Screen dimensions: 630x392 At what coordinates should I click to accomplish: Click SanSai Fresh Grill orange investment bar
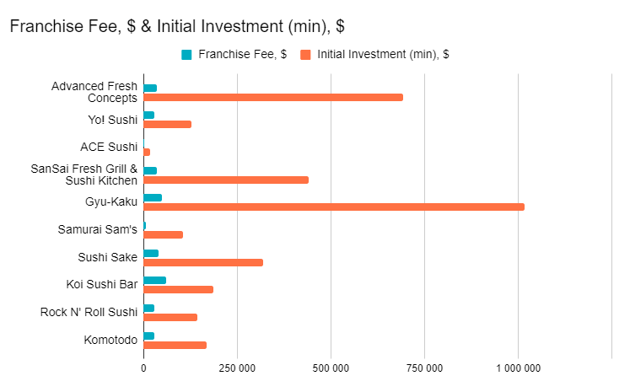(226, 180)
